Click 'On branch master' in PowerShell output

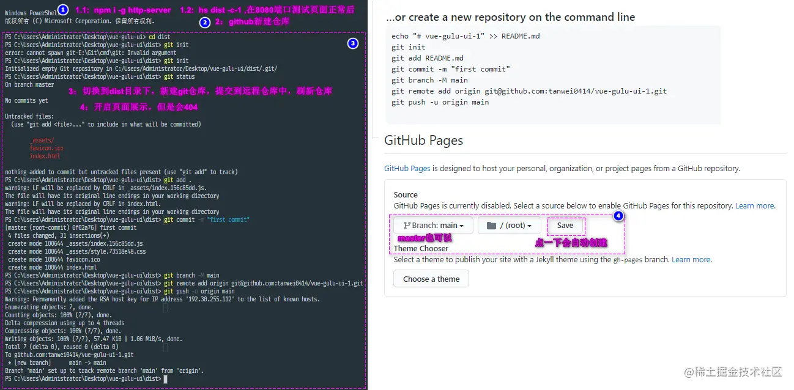point(29,85)
